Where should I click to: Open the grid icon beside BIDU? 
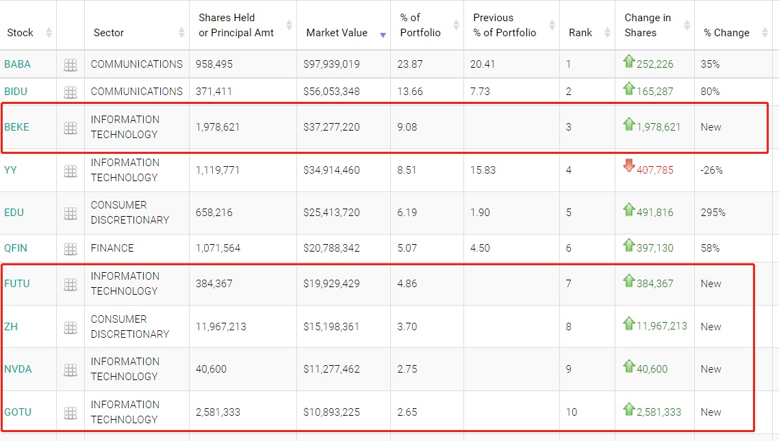pos(71,92)
